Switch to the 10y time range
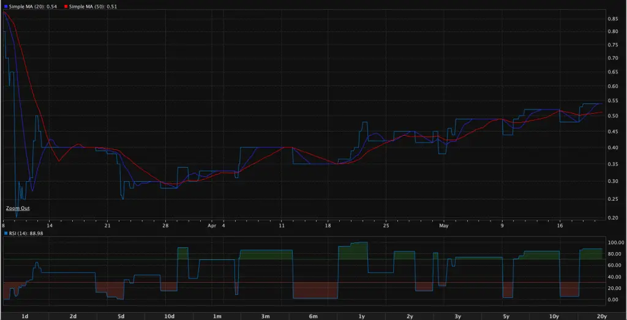Screen dimensions: 627x320 (554, 316)
